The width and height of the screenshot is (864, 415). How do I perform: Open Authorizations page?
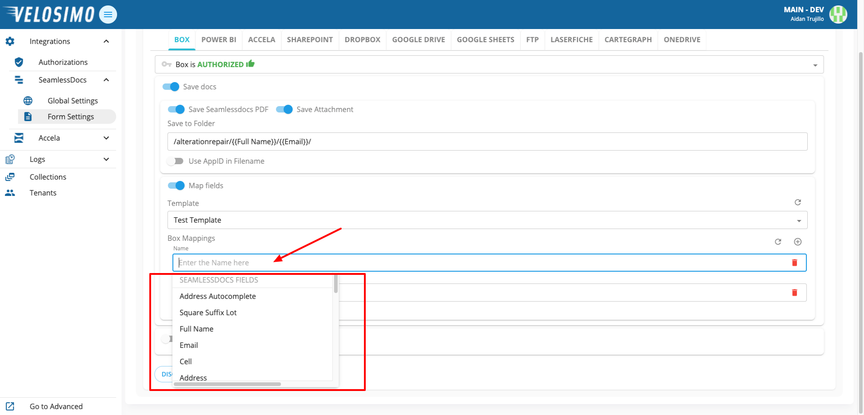coord(63,62)
